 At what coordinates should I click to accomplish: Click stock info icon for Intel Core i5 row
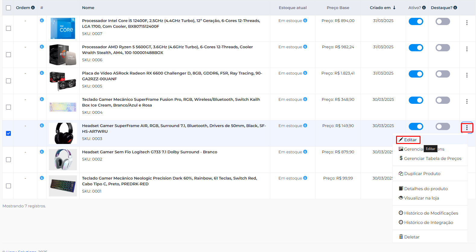pos(305,21)
